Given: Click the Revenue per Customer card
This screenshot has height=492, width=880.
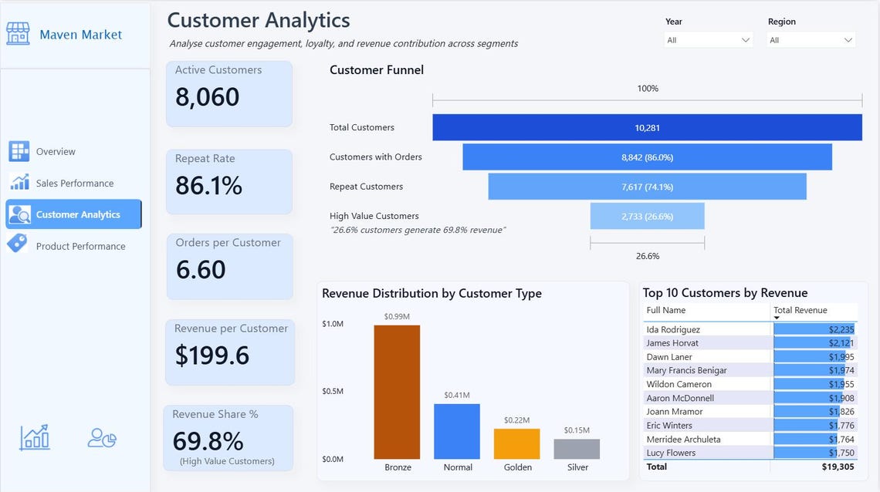Looking at the screenshot, I should coord(230,352).
